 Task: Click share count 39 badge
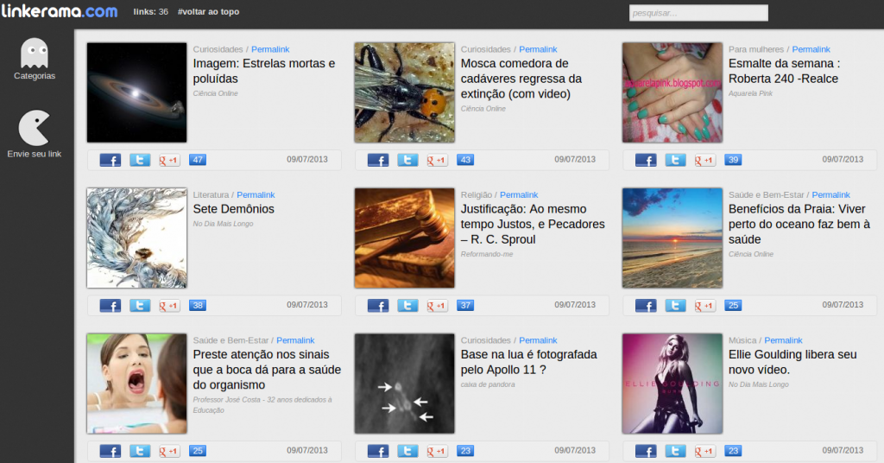click(733, 160)
